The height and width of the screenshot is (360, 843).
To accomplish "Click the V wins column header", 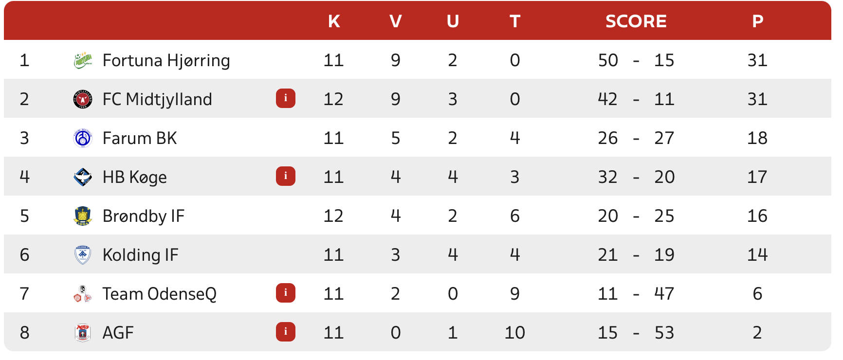I will 395,21.
